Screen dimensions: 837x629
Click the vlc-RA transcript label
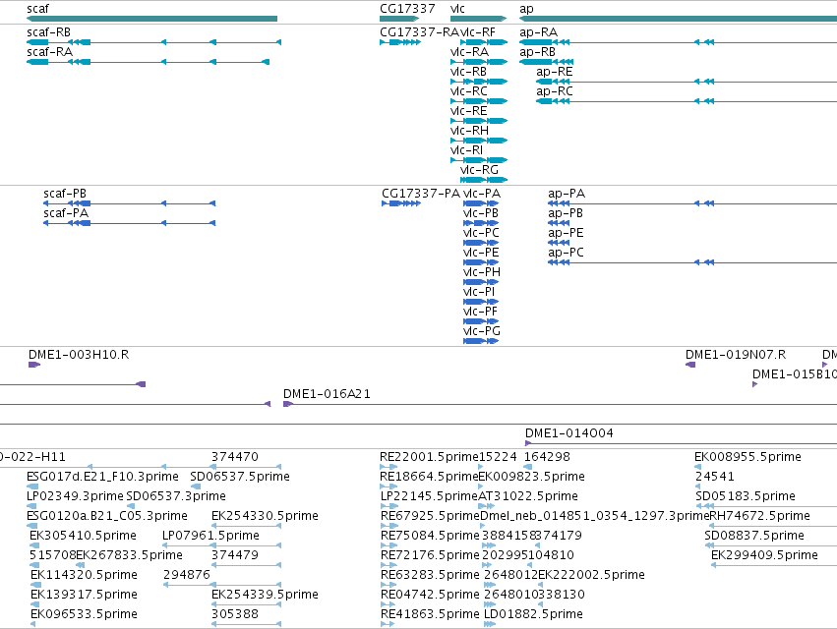tap(470, 52)
